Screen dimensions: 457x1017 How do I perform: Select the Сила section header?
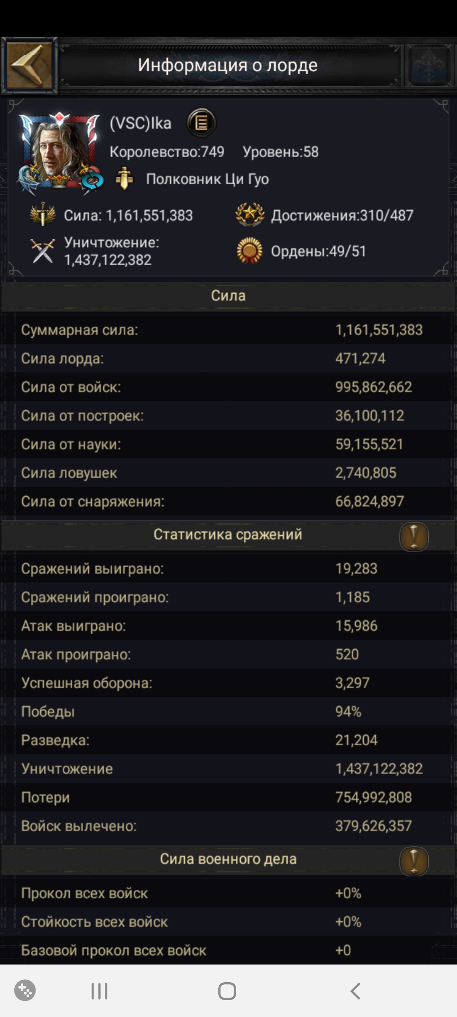click(228, 296)
